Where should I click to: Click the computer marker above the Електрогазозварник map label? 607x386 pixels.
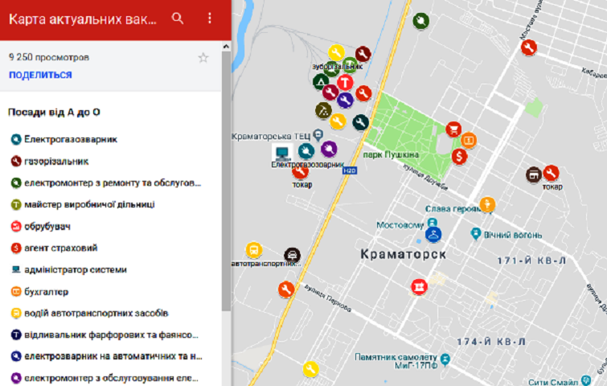coord(282,151)
